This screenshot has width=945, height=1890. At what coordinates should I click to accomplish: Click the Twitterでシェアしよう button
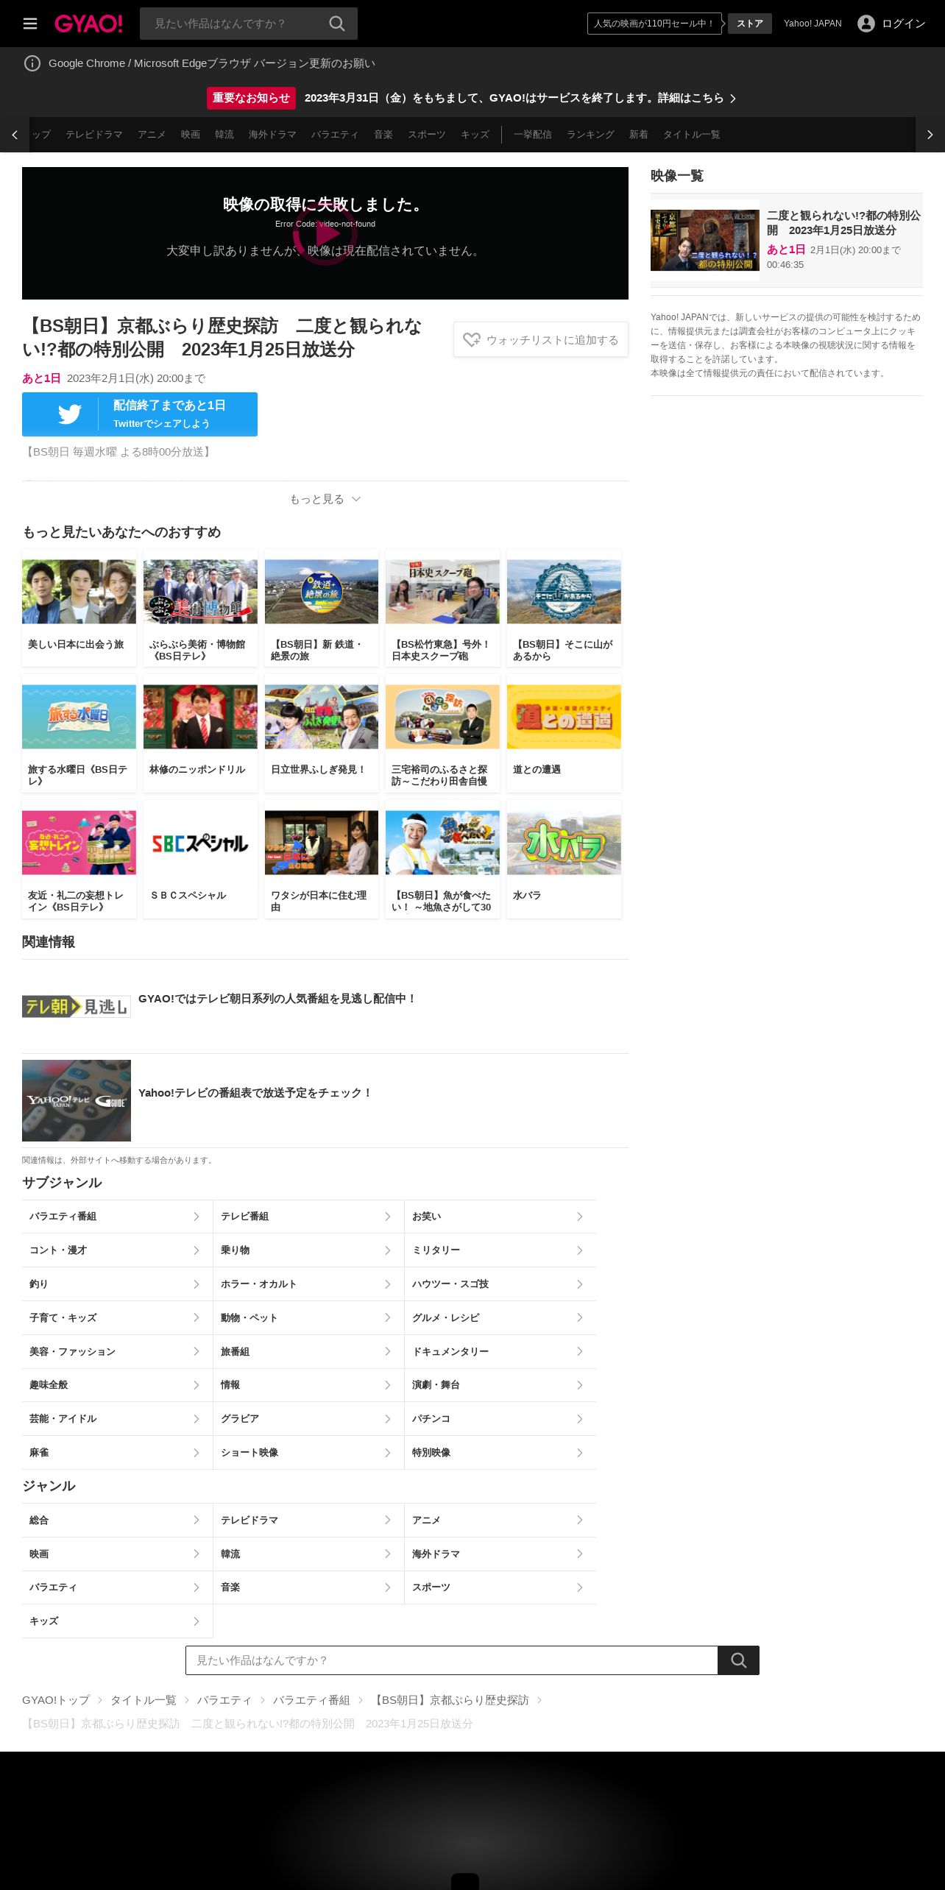coord(140,414)
